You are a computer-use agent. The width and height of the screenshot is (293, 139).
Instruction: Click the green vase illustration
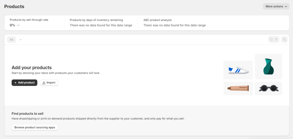pyautogui.click(x=268, y=67)
